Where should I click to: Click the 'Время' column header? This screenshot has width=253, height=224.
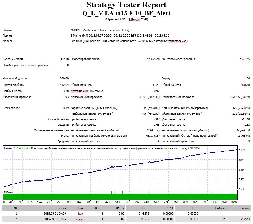click(x=62, y=208)
